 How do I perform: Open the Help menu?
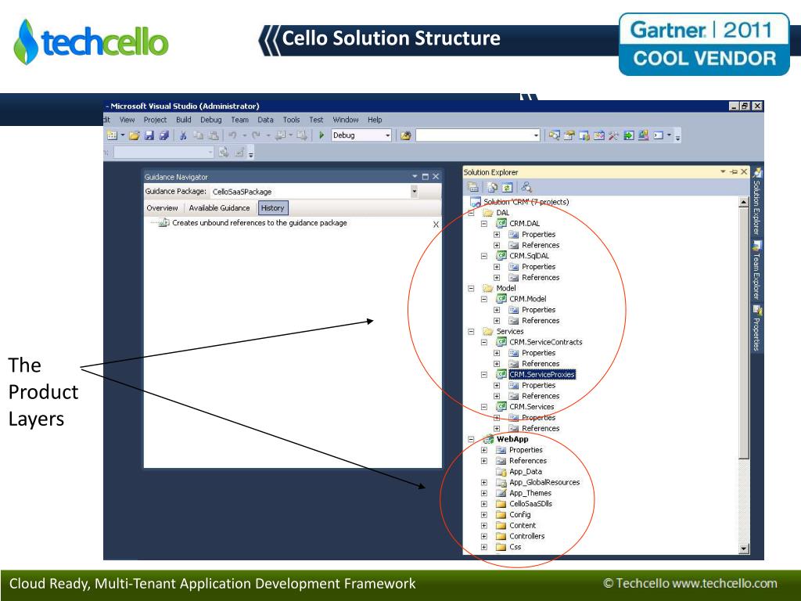pos(375,120)
